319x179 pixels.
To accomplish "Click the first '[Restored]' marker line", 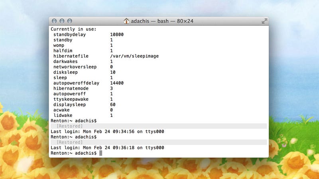I will coord(159,126).
